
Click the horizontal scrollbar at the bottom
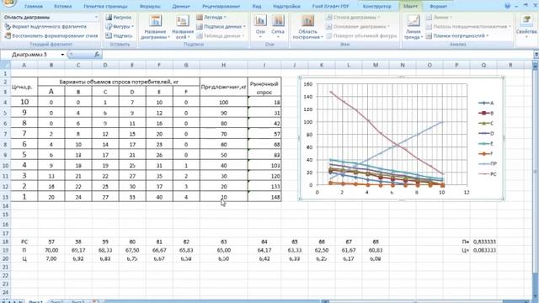coord(426,301)
